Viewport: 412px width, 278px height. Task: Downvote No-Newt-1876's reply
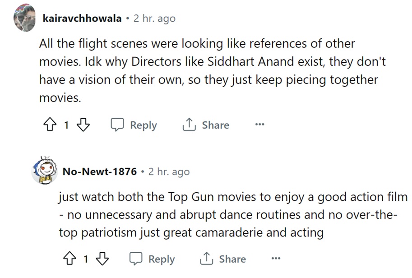(102, 259)
